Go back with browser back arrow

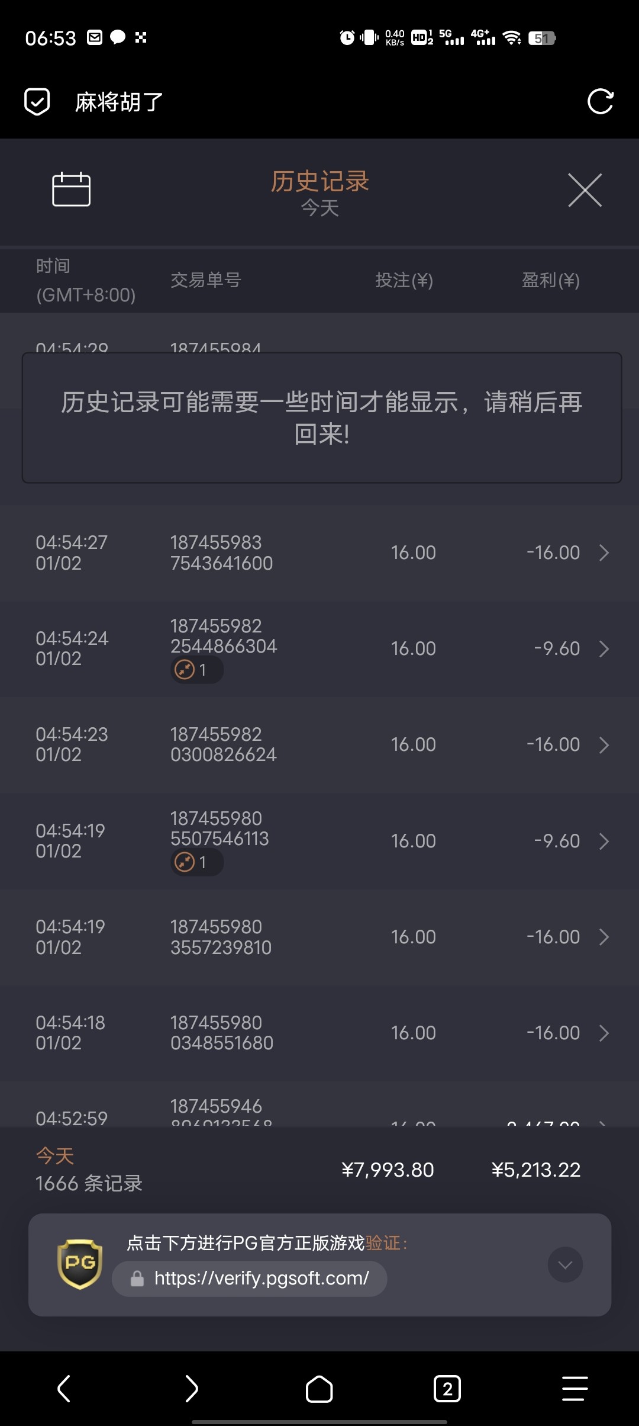click(x=64, y=1389)
